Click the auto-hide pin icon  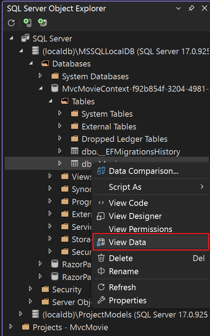click(192, 8)
